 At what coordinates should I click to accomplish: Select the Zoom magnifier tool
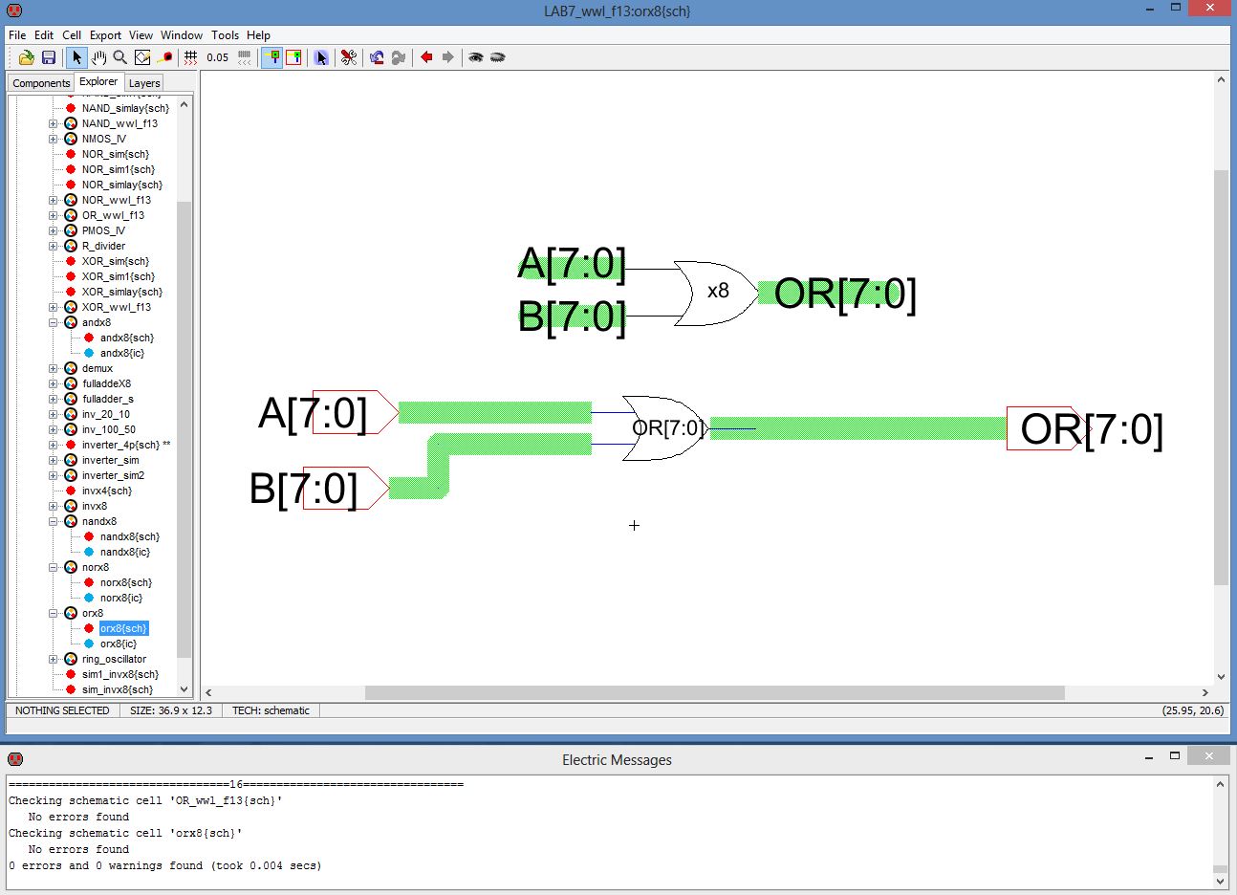[120, 57]
